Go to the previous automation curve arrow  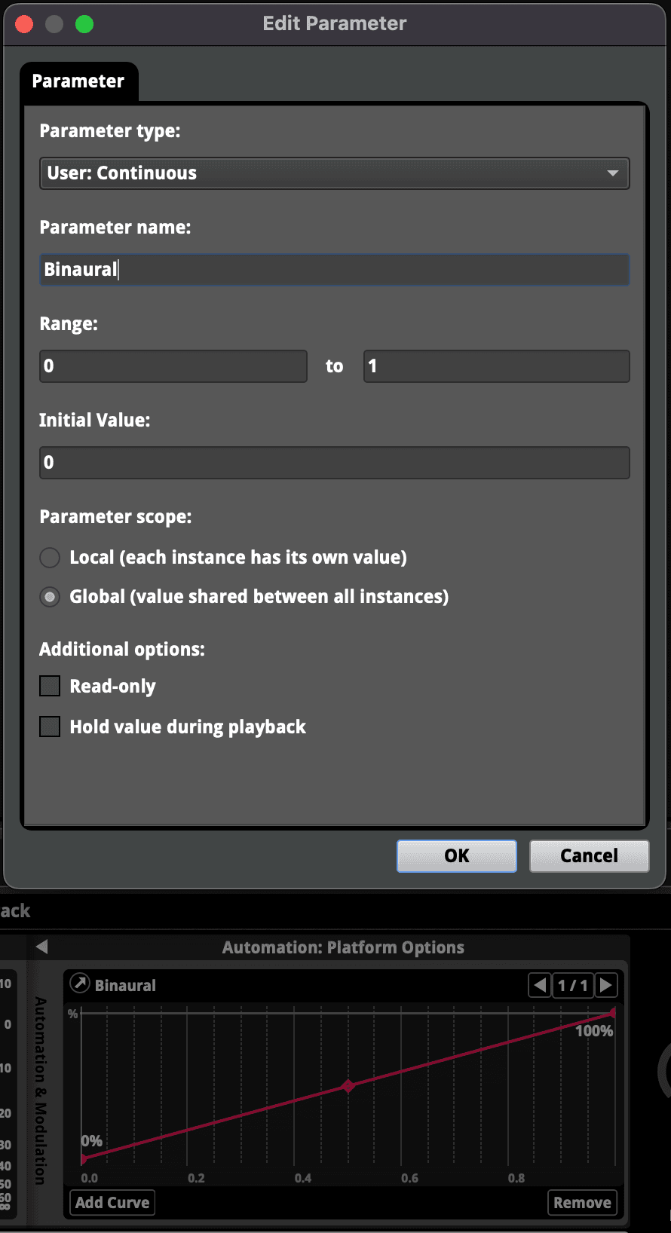tap(538, 985)
